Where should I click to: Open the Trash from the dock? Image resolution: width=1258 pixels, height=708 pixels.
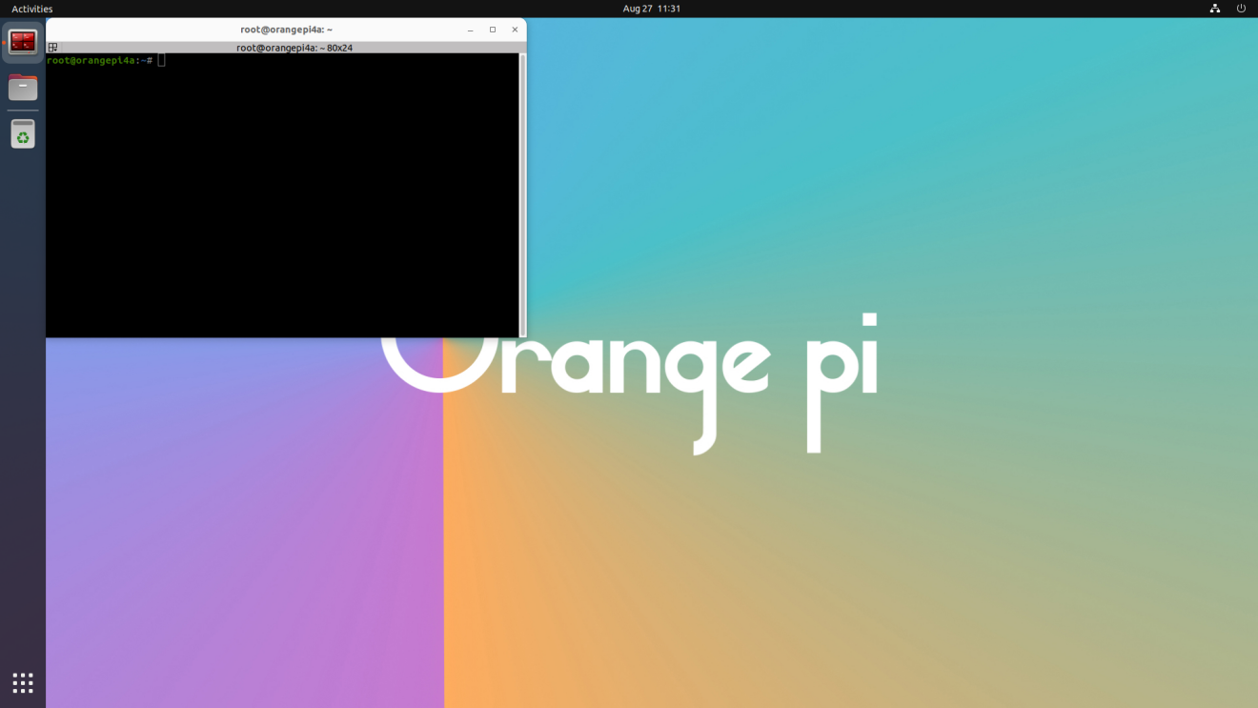23,134
